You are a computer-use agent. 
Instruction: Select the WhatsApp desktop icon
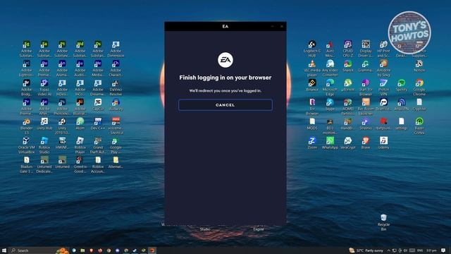pyautogui.click(x=330, y=143)
